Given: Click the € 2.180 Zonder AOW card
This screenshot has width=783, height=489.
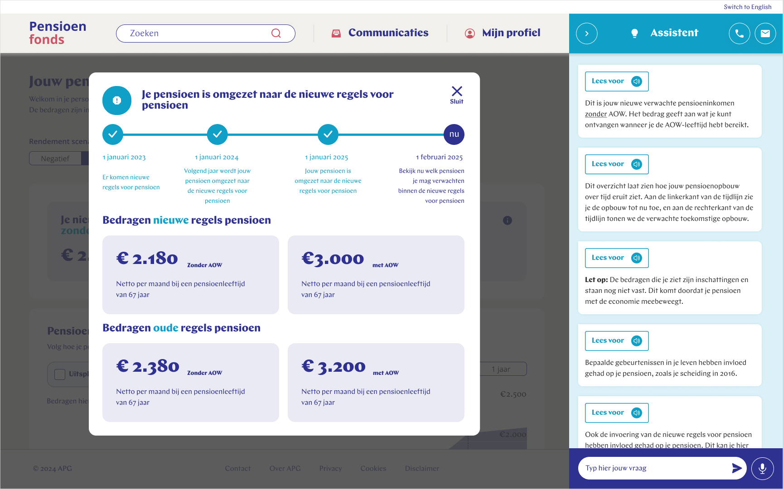Looking at the screenshot, I should tap(191, 275).
